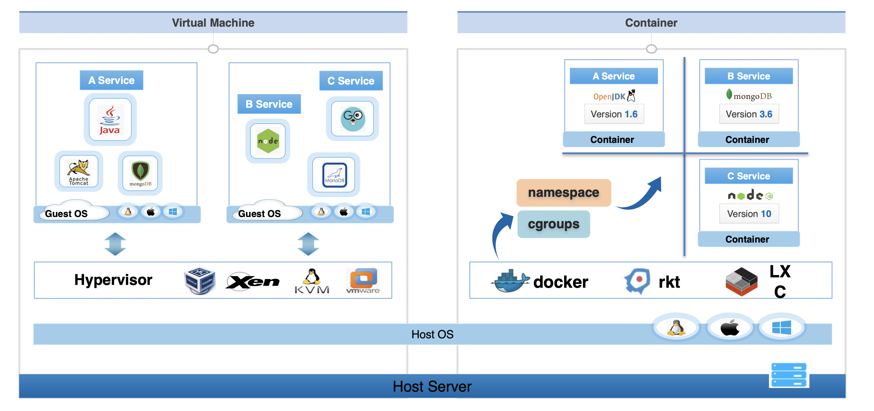
Task: Click the Xen logo
Action: [252, 281]
